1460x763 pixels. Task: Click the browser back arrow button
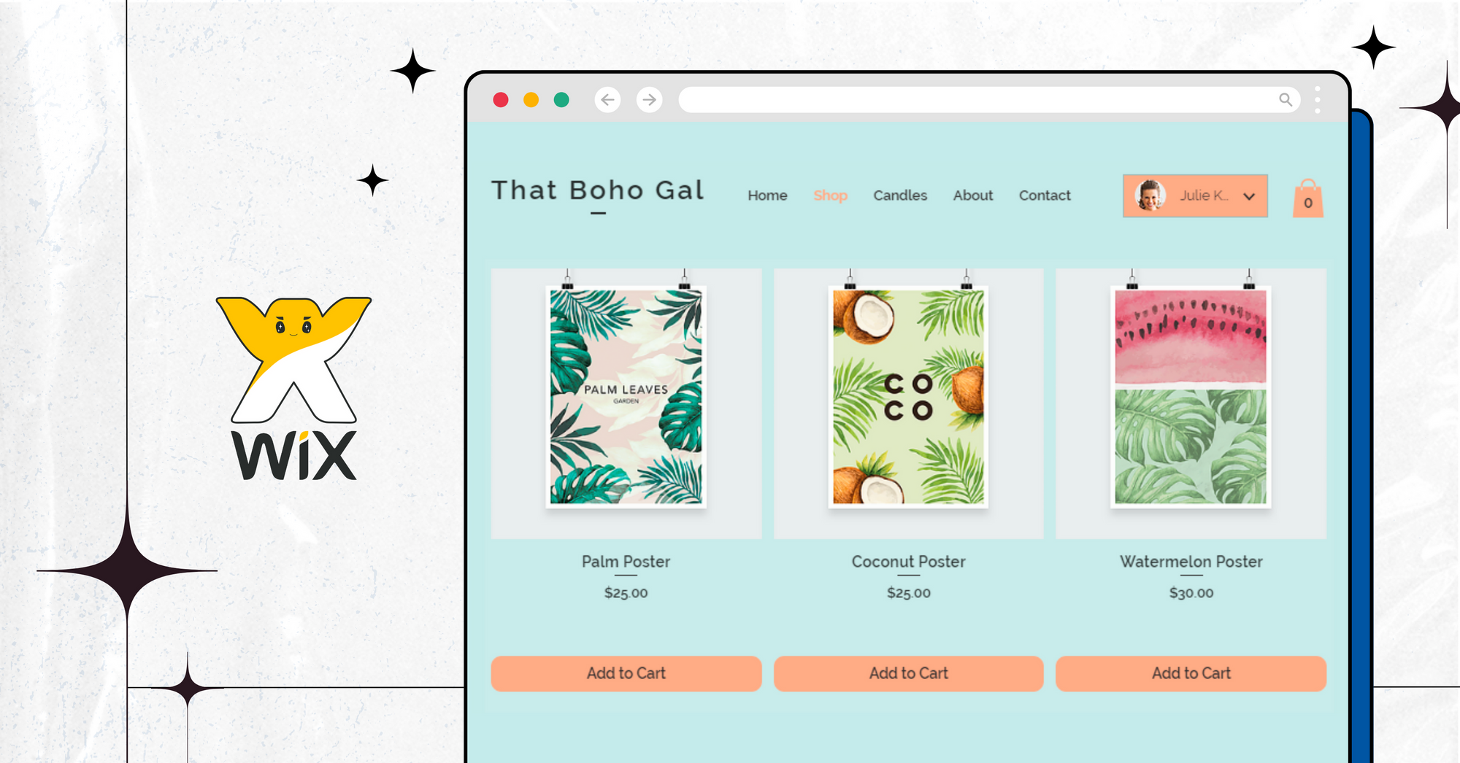click(607, 99)
